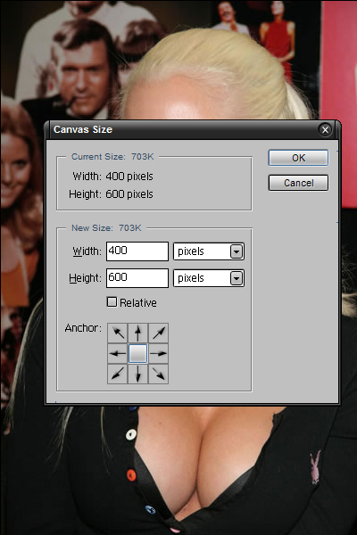
Task: Set anchor to top-left arrow
Action: tap(117, 333)
